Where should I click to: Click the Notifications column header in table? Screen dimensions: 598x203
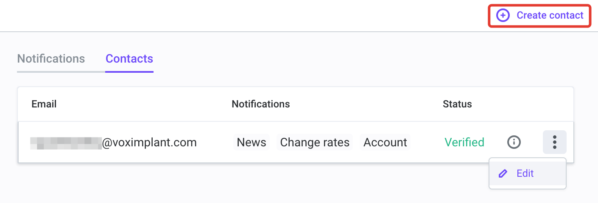point(261,104)
